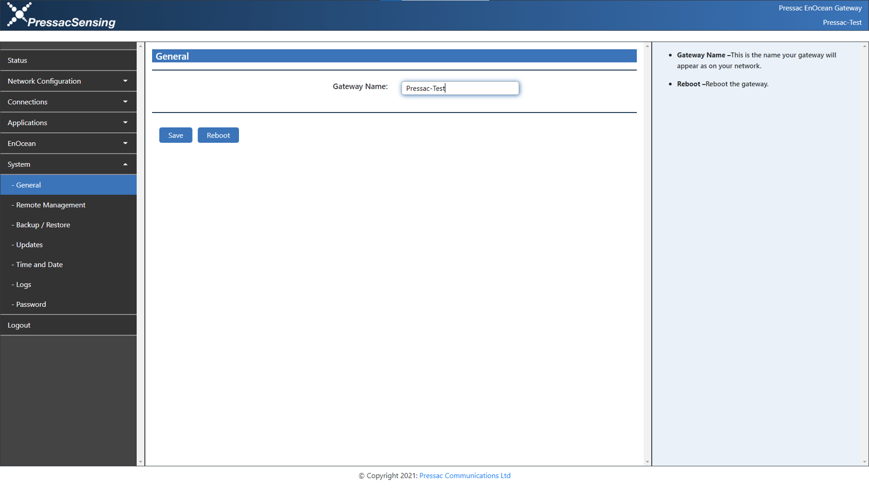Expand the Applications menu arrow
Screen dimensions: 869x488
click(x=125, y=123)
